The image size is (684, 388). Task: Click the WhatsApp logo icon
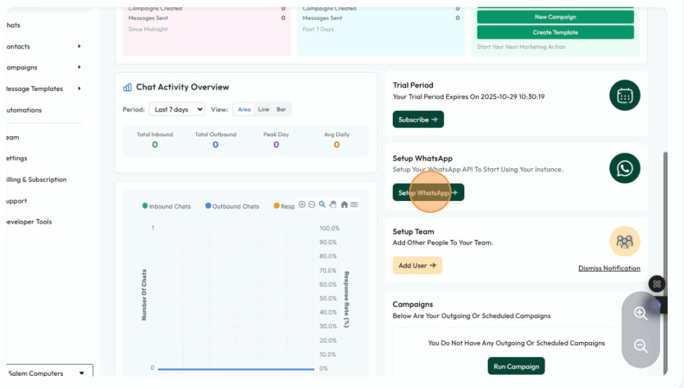click(625, 168)
